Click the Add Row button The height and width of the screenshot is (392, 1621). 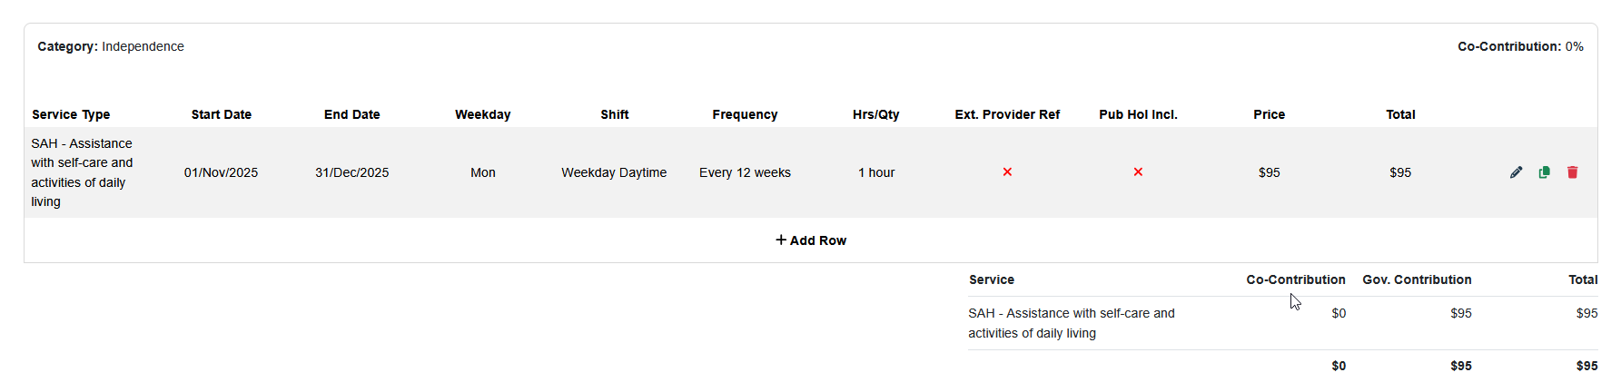click(811, 240)
